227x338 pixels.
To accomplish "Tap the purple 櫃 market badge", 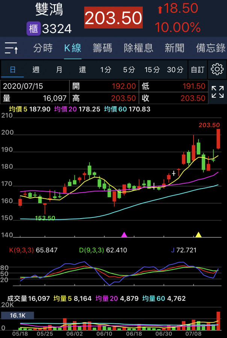I will (x=33, y=29).
